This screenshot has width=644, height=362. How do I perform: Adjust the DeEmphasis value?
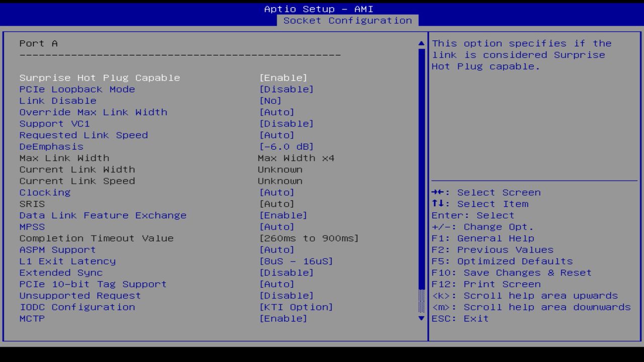tap(51, 146)
